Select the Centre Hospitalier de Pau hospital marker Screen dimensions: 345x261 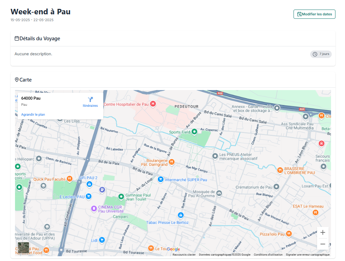153,104
